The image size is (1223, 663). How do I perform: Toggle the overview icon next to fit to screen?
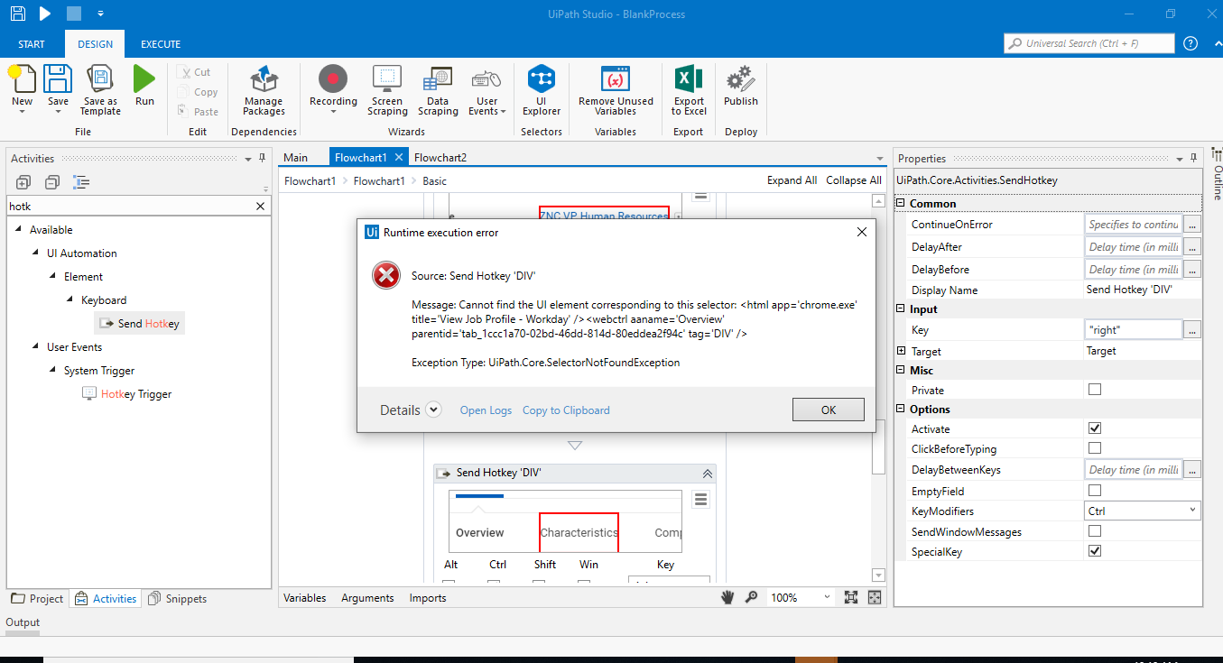[x=875, y=597]
